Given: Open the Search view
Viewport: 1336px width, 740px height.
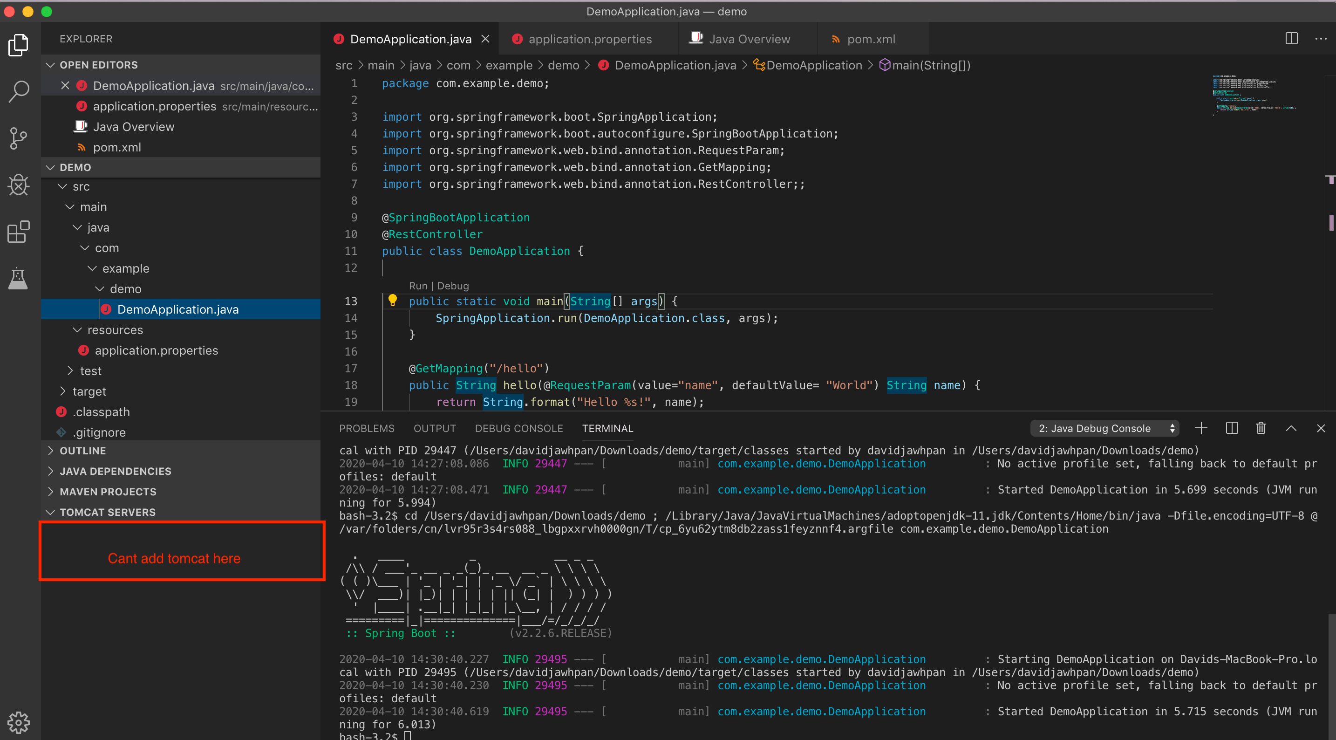Looking at the screenshot, I should coord(19,91).
